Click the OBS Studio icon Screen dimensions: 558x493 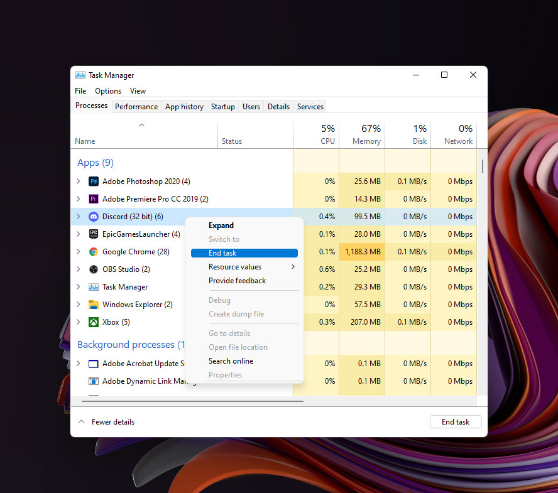click(x=93, y=269)
